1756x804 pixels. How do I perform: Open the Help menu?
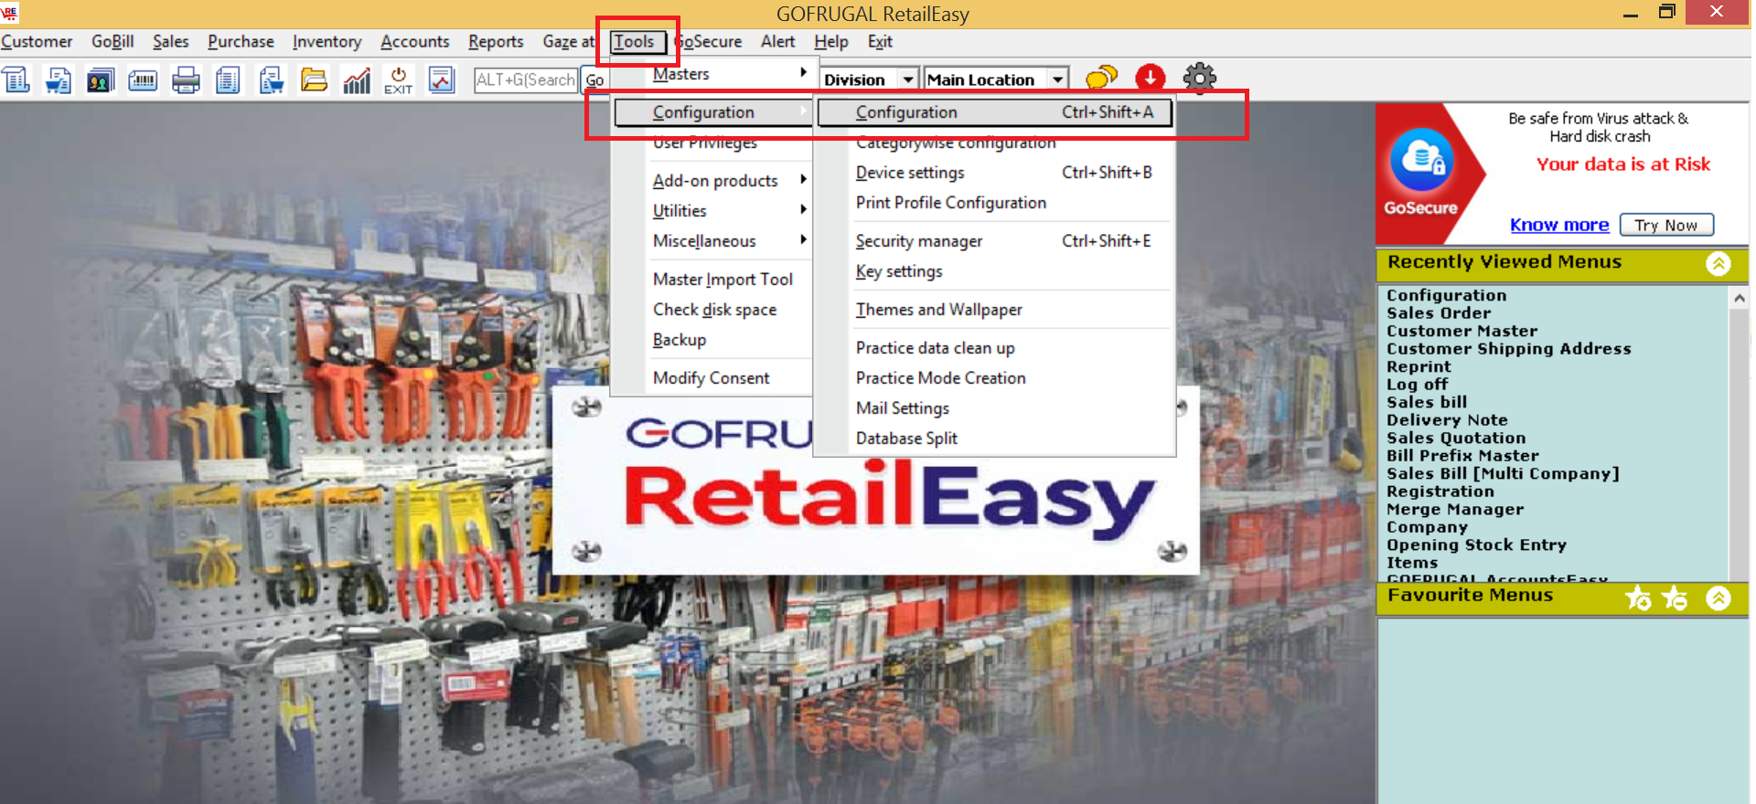coord(831,41)
